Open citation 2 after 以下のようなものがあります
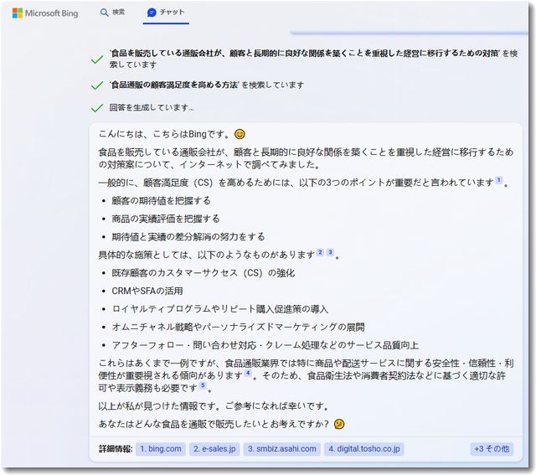Image resolution: width=536 pixels, height=475 pixels. click(x=320, y=252)
